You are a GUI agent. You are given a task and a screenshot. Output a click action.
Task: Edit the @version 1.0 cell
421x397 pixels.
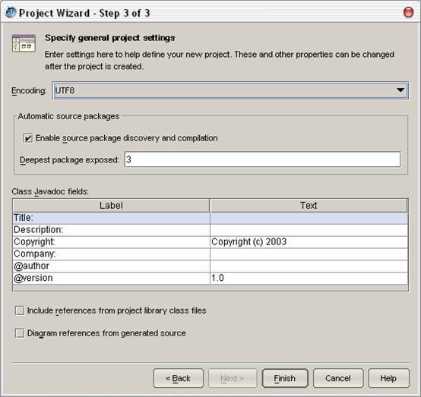pyautogui.click(x=309, y=278)
